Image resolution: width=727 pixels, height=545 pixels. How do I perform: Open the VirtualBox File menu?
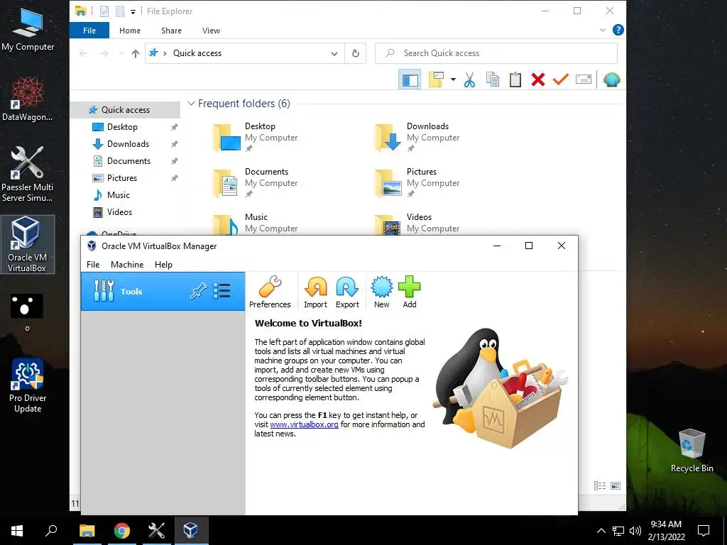pyautogui.click(x=93, y=264)
